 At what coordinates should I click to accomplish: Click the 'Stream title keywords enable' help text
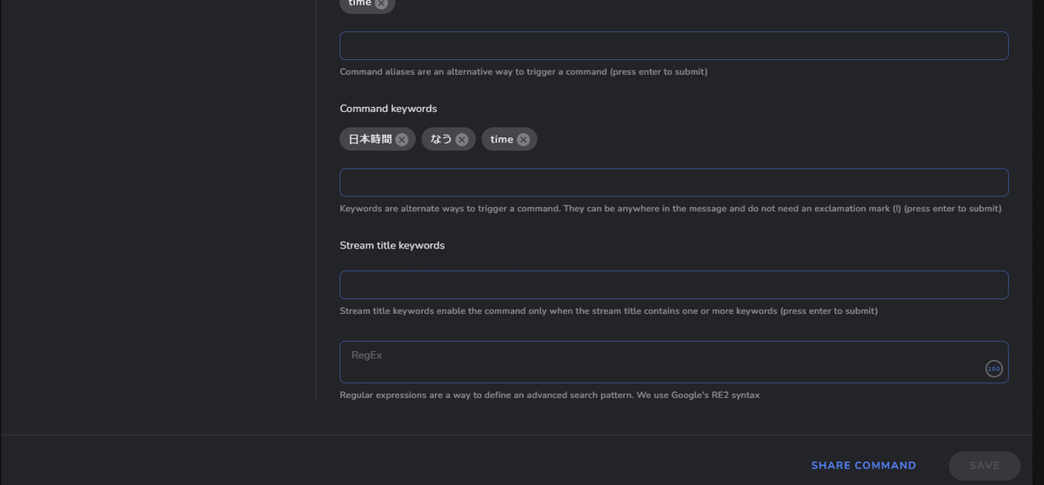coord(608,311)
